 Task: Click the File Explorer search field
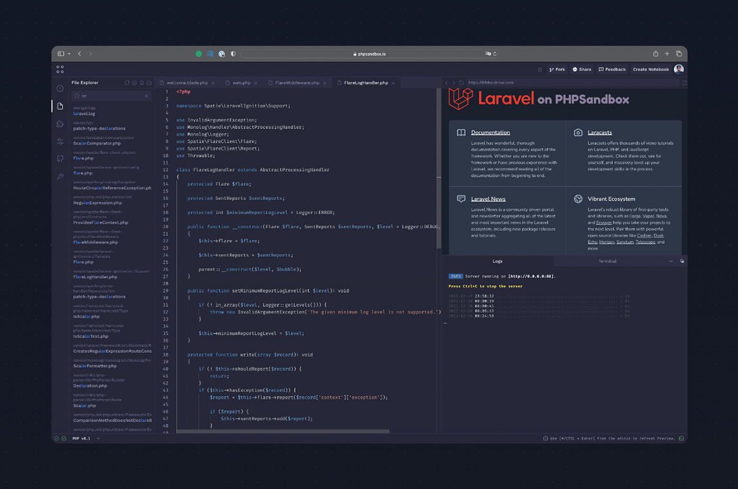[111, 96]
